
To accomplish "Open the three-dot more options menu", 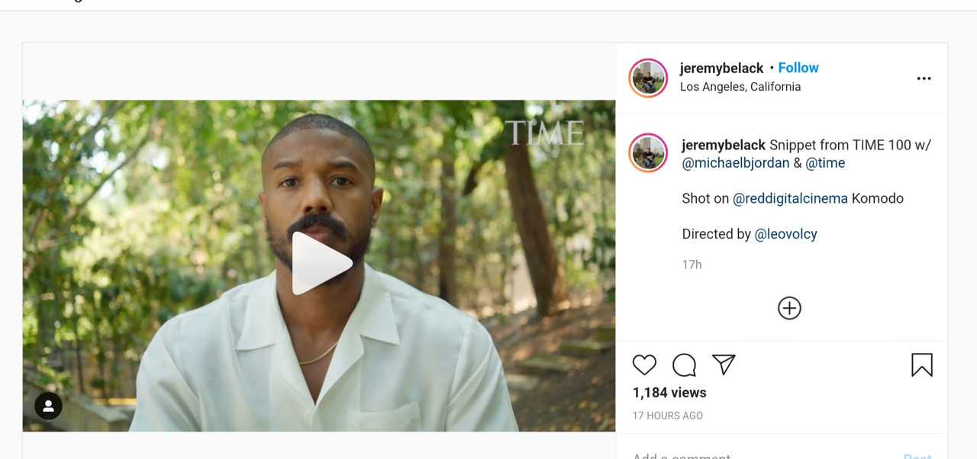I will (924, 79).
